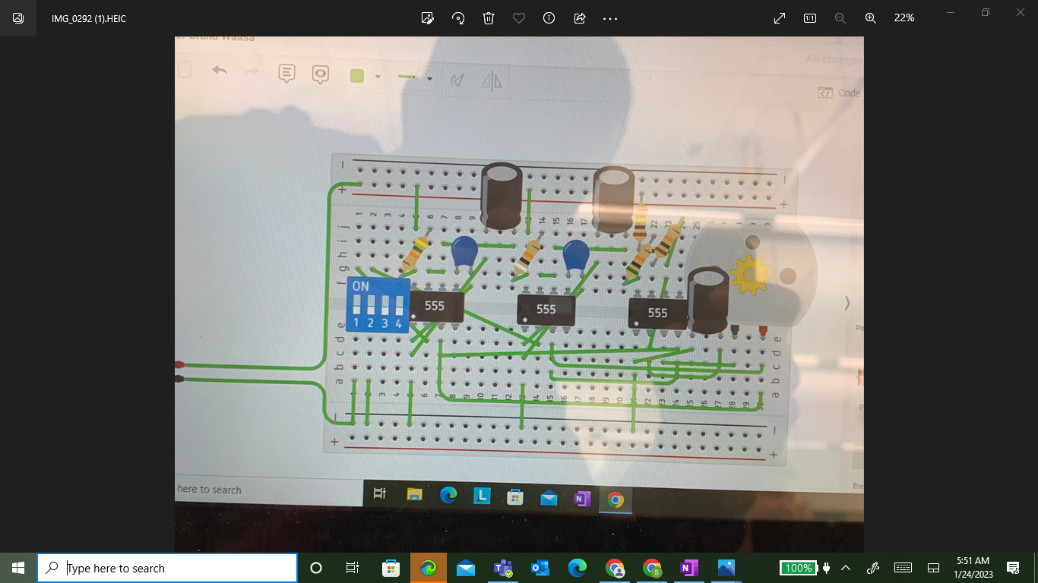The width and height of the screenshot is (1038, 583).
Task: Select the notes comment tool
Action: pyautogui.click(x=286, y=73)
